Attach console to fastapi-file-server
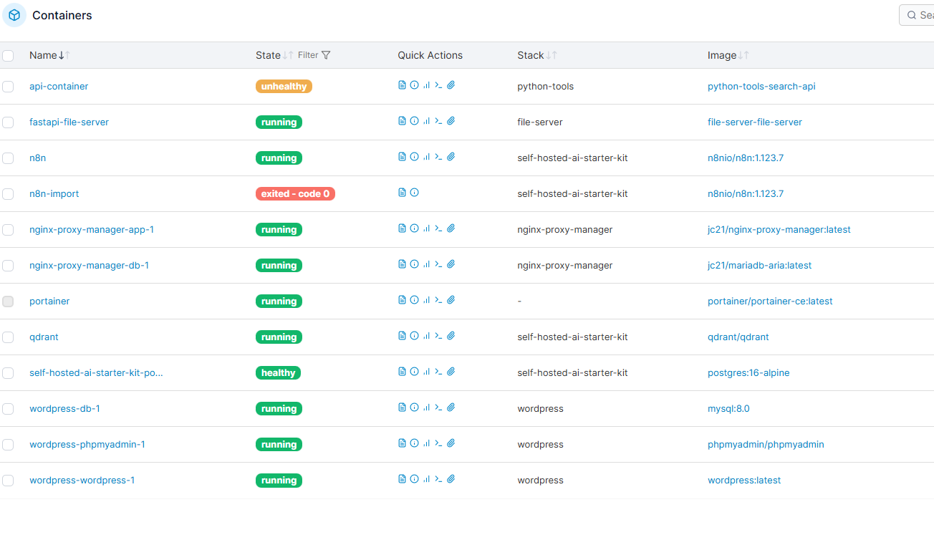Viewport: 934px width, 540px height. click(x=451, y=121)
